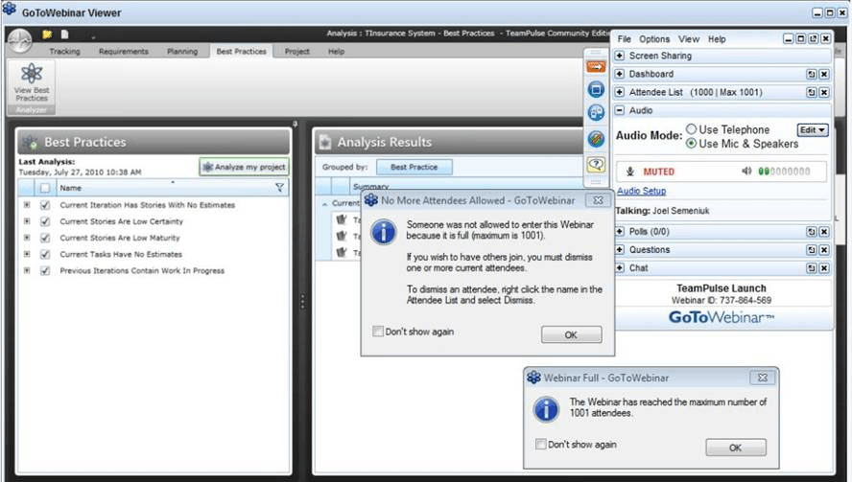Click the give keyboard and mouse control icon
The height and width of the screenshot is (482, 852).
click(596, 113)
